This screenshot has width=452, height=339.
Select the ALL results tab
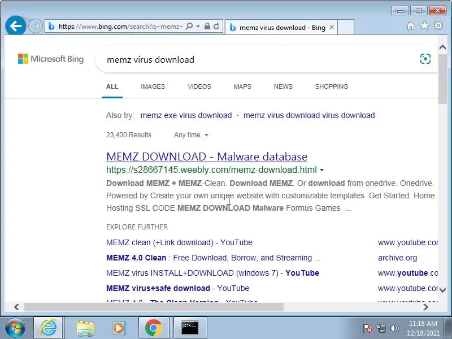click(x=112, y=86)
